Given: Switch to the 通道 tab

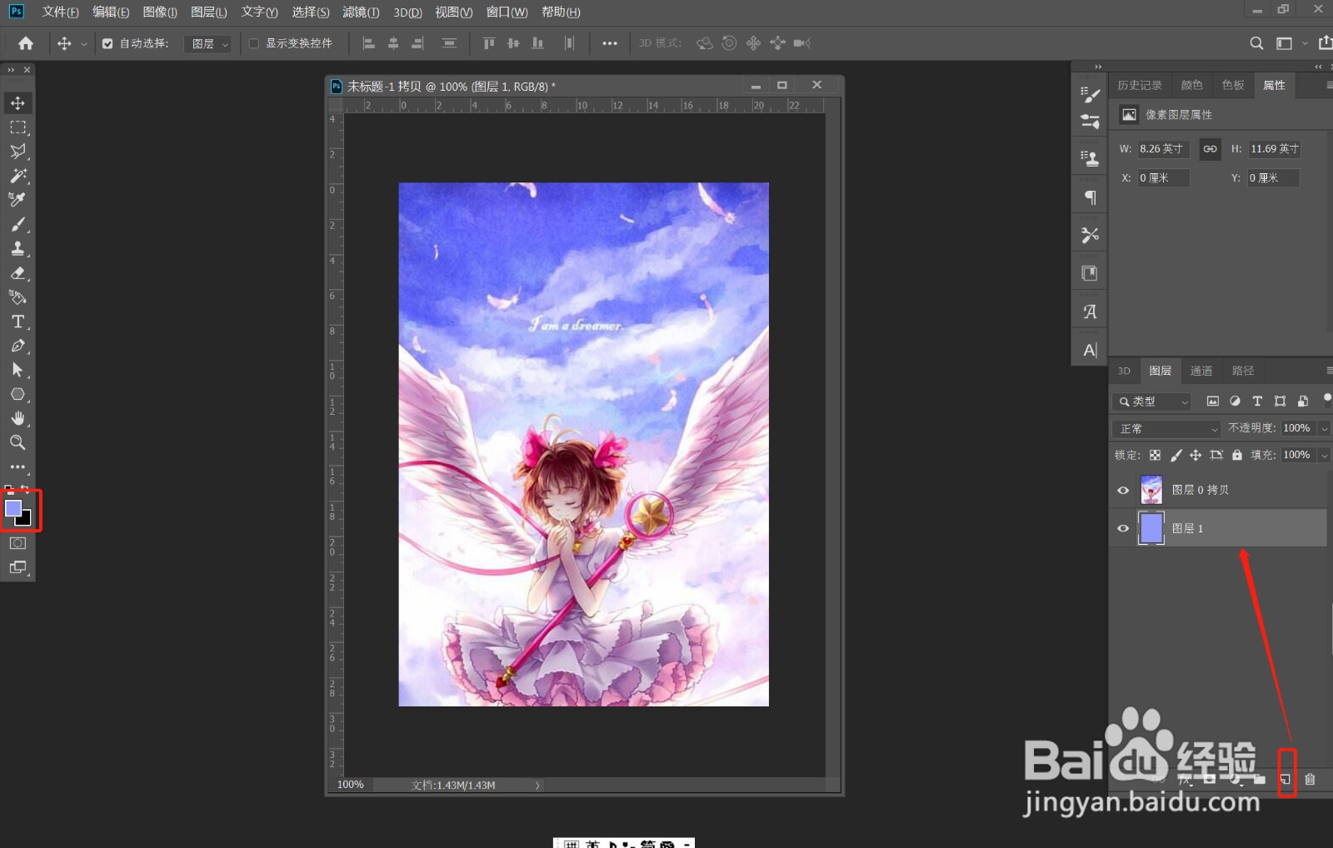Looking at the screenshot, I should point(1201,371).
